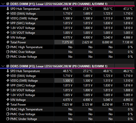Image resolution: width=136 pixels, height=123 pixels.
Task: Click 7.138 W average Total Power value
Action: click(128, 42)
